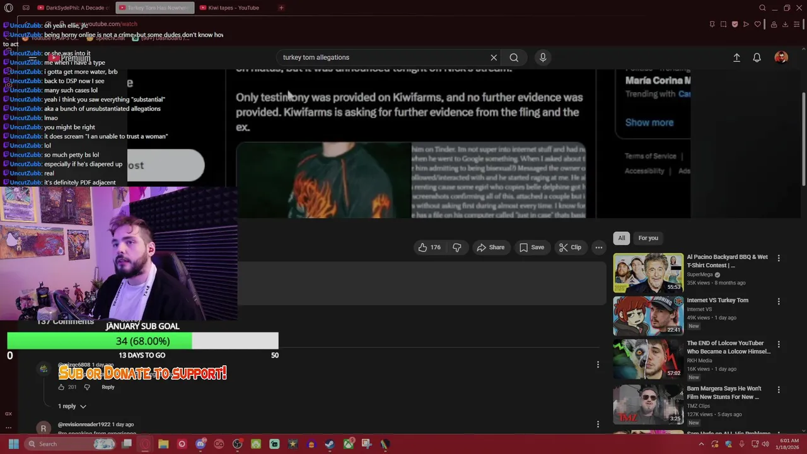Select the All filter chip
Screen dimensions: 807x454
click(622, 238)
